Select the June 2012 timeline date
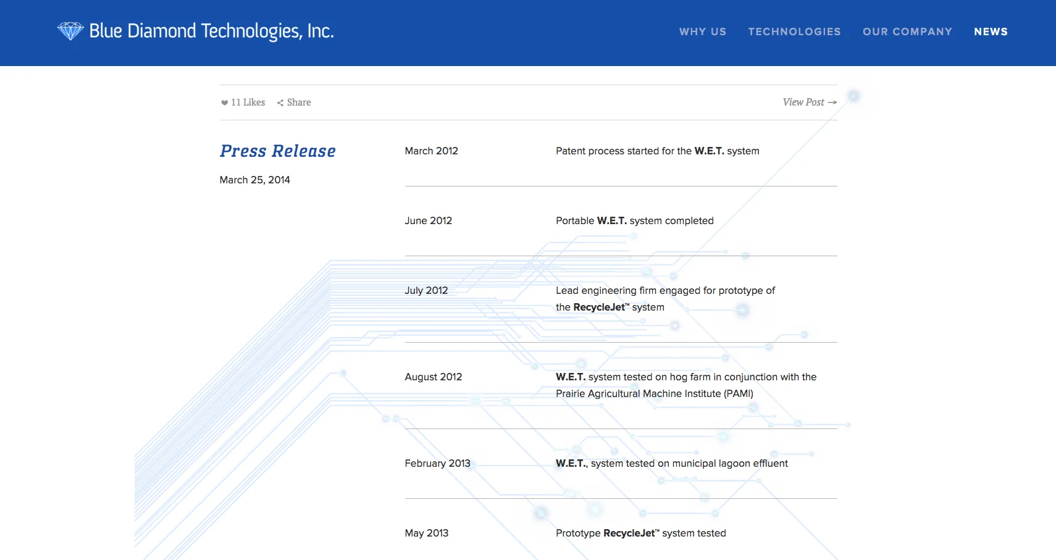The image size is (1056, 560). 428,220
